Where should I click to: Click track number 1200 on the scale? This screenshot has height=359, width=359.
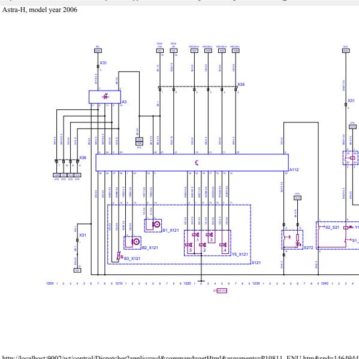[50, 283]
